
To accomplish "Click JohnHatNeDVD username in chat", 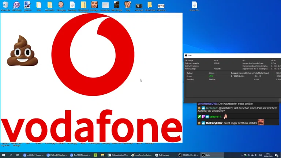I will [x=207, y=104].
